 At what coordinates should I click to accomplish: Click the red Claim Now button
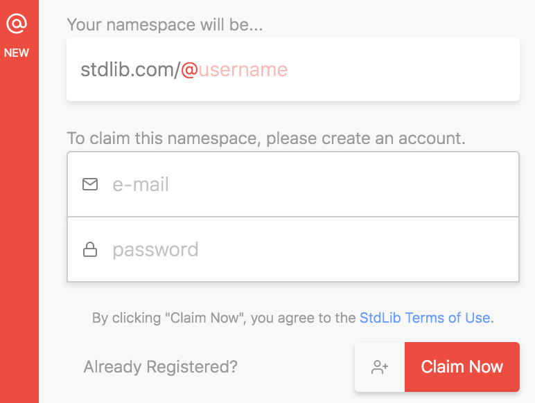click(462, 367)
